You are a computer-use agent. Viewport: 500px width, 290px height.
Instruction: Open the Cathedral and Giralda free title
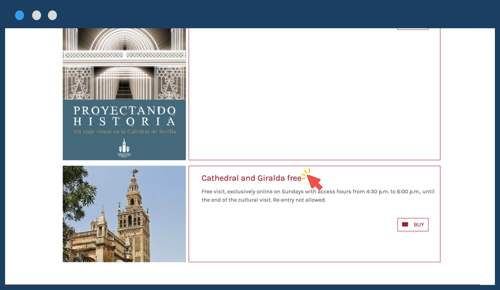tap(251, 178)
